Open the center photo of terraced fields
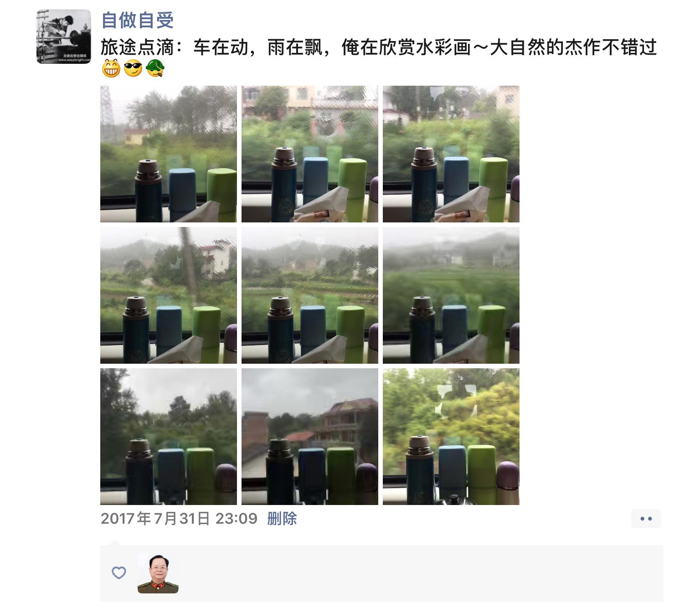Viewport: 700px width, 603px height. coord(310,295)
